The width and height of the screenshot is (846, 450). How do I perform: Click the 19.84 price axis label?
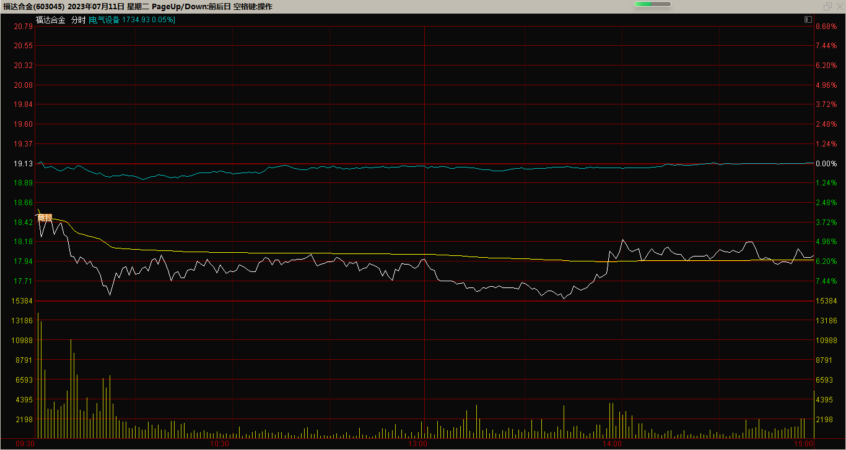click(24, 104)
